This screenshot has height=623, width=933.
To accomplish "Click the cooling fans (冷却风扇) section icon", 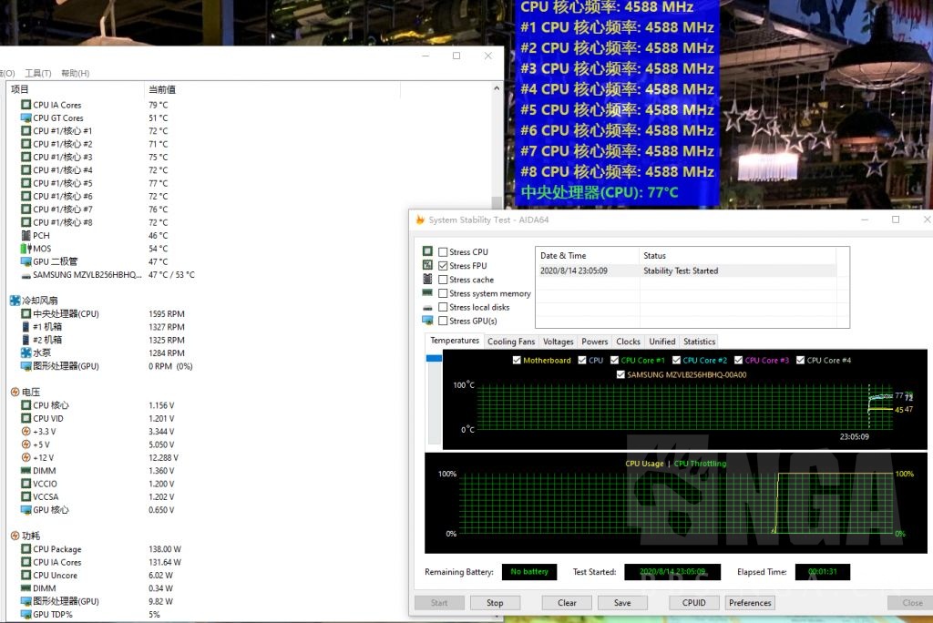I will click(x=15, y=301).
